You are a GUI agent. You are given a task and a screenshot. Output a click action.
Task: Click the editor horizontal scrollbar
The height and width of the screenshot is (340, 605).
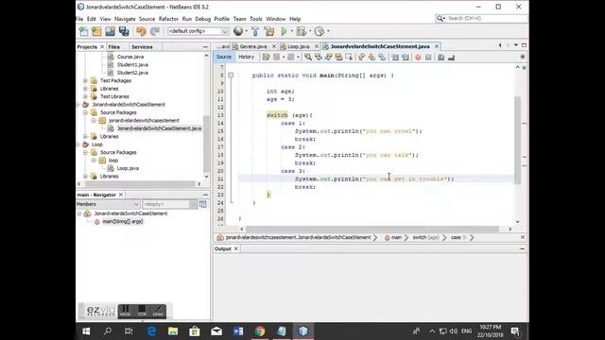coord(372,229)
